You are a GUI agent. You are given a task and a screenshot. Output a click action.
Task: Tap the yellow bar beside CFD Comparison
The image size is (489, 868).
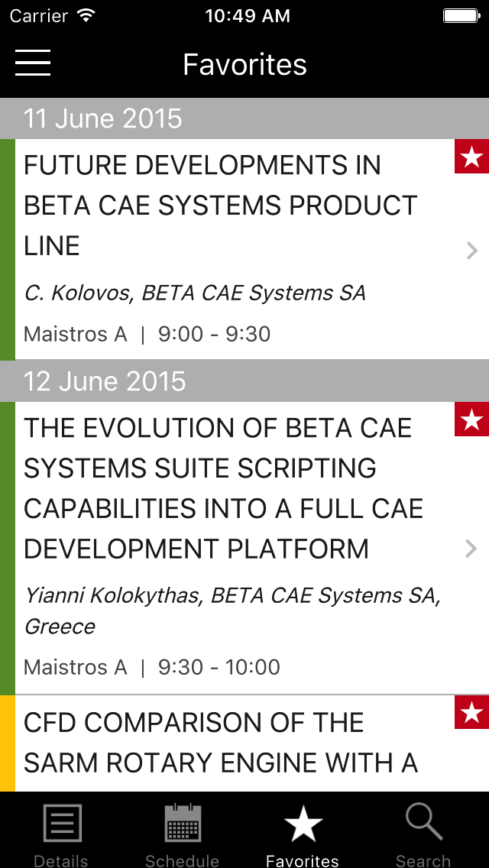click(x=7, y=743)
